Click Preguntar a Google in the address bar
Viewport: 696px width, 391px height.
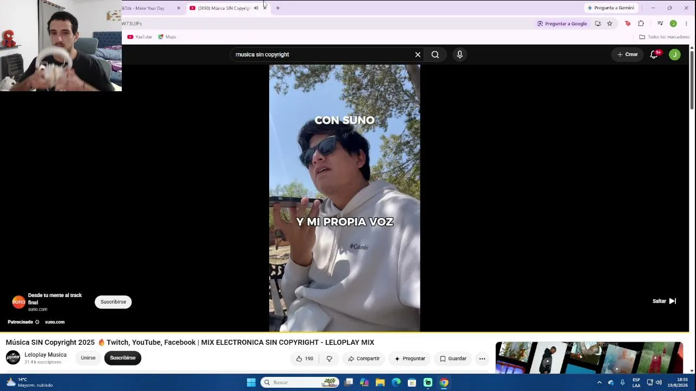point(562,23)
